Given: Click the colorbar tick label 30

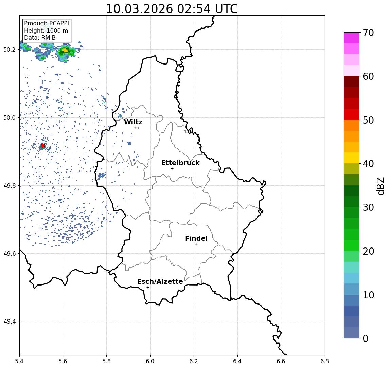Looking at the screenshot, I should click(368, 207).
